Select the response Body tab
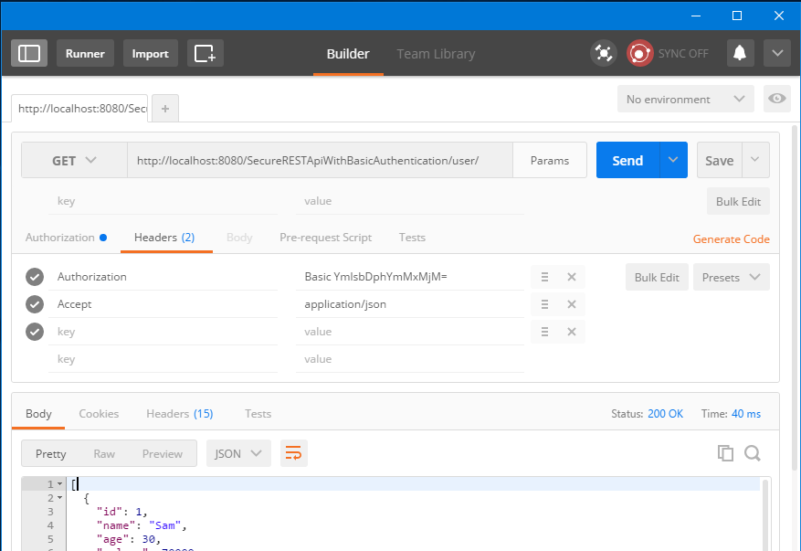This screenshot has width=801, height=551. point(39,414)
